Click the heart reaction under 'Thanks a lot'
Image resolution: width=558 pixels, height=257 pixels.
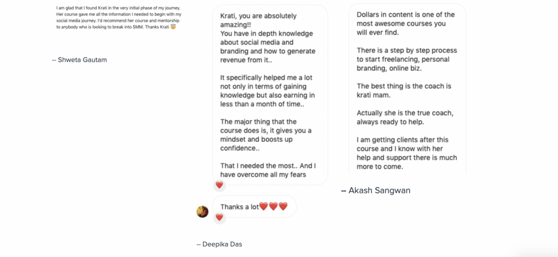[x=219, y=217]
